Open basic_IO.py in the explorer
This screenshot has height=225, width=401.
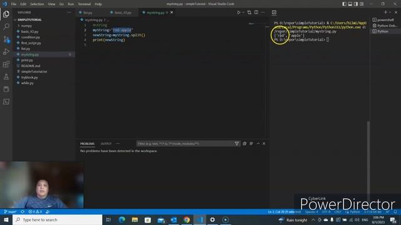pos(29,31)
